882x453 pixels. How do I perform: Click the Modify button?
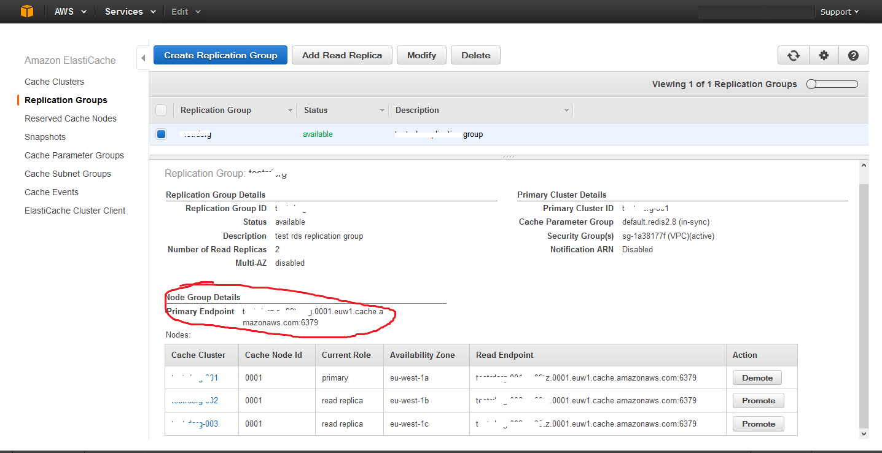[x=421, y=55]
